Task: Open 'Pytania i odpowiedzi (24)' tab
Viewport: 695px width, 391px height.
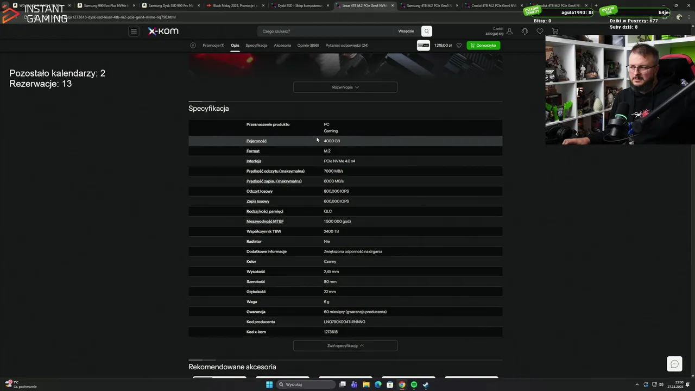Action: (347, 45)
